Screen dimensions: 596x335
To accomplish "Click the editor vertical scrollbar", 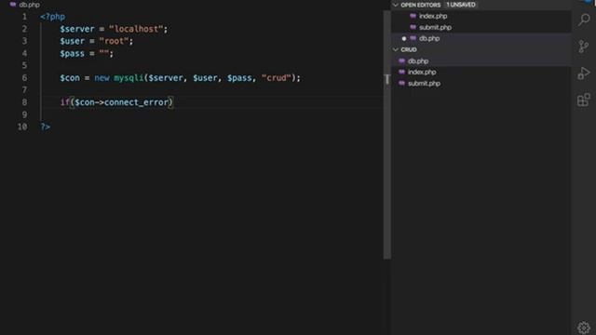I will pyautogui.click(x=387, y=135).
